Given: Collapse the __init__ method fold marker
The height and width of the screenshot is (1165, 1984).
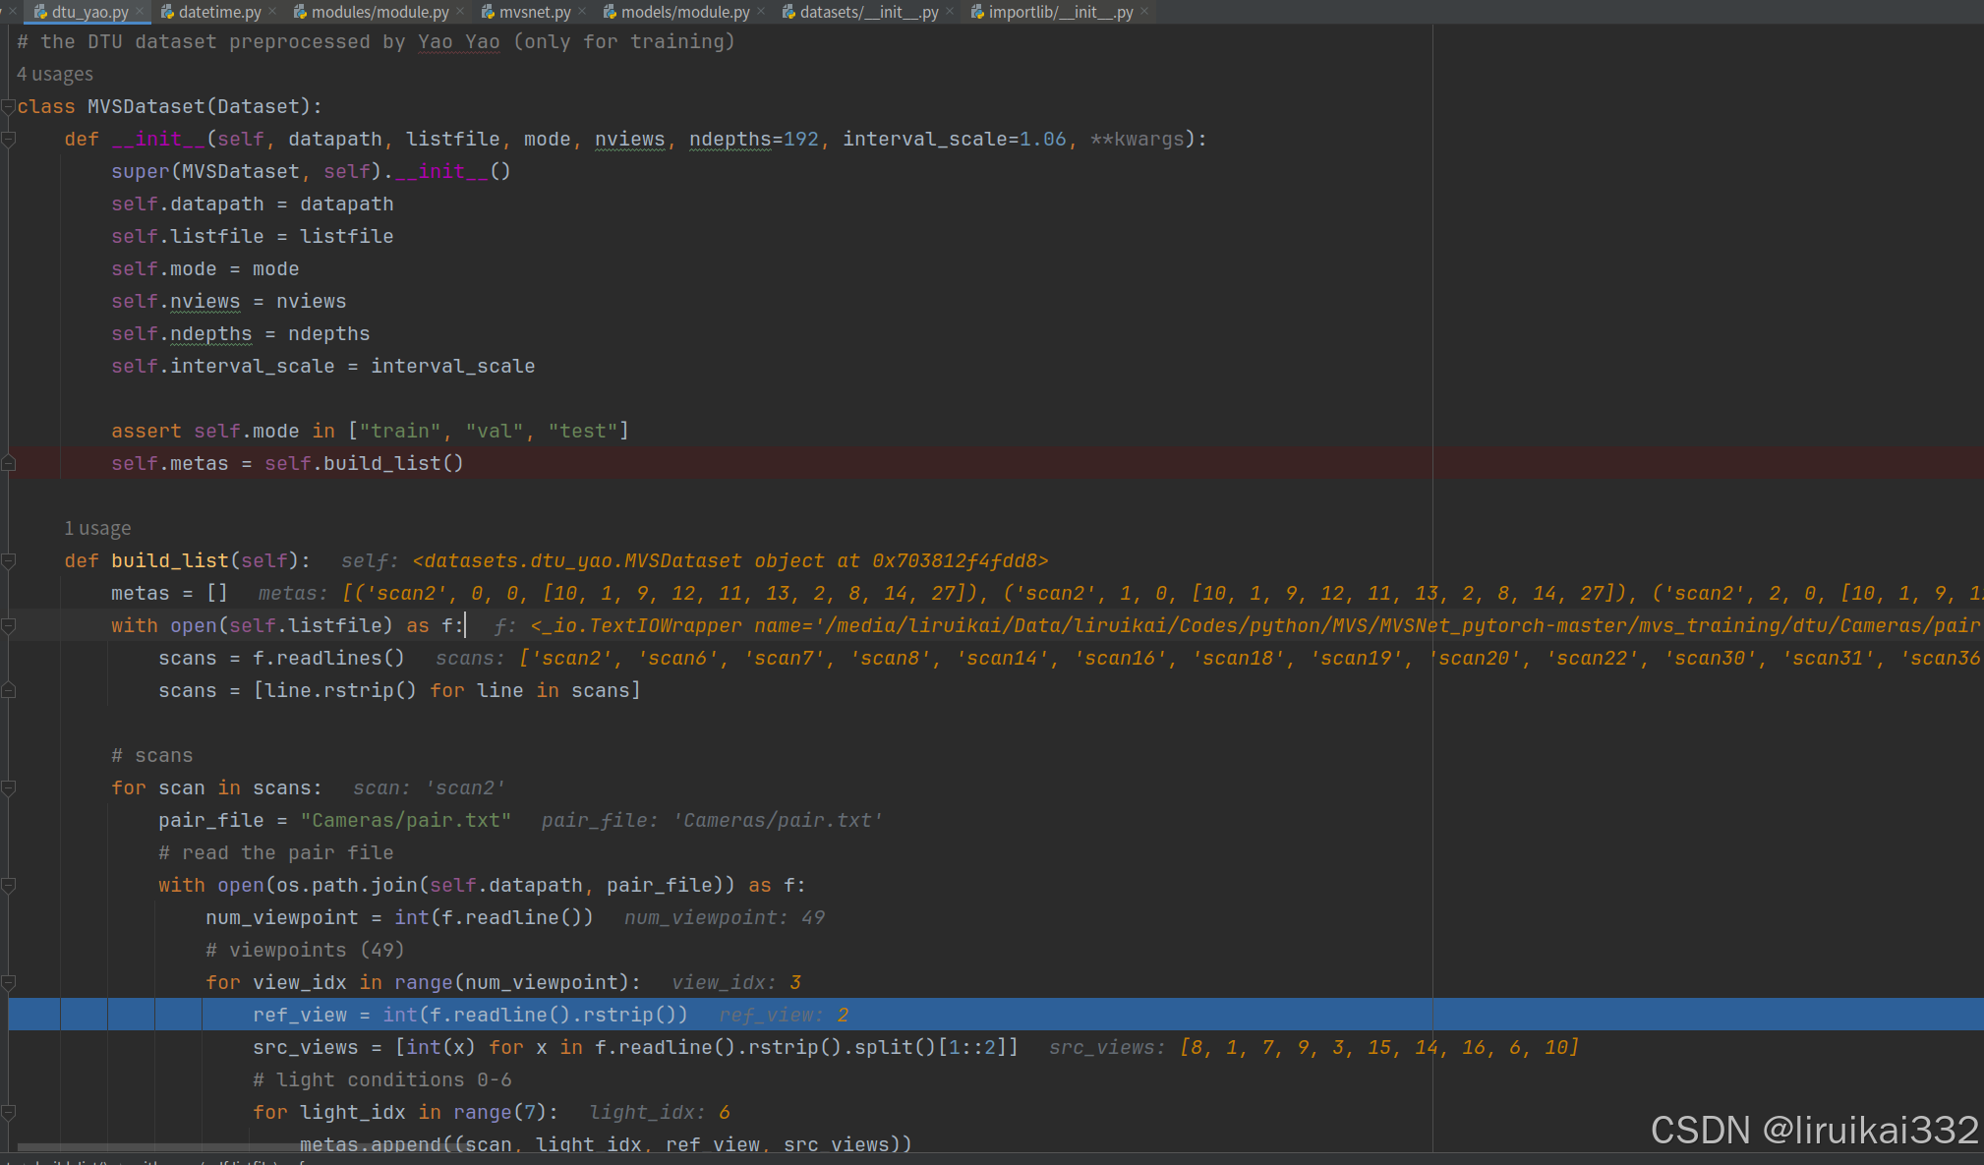Looking at the screenshot, I should tap(8, 139).
